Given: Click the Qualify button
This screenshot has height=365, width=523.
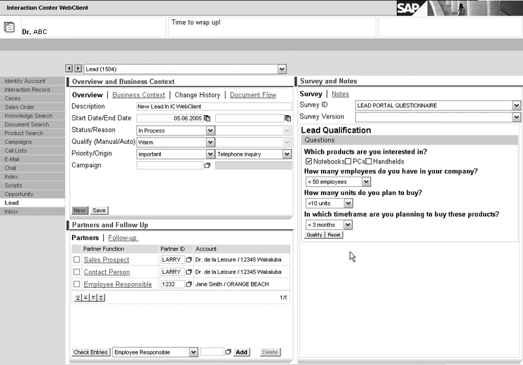Looking at the screenshot, I should (314, 235).
